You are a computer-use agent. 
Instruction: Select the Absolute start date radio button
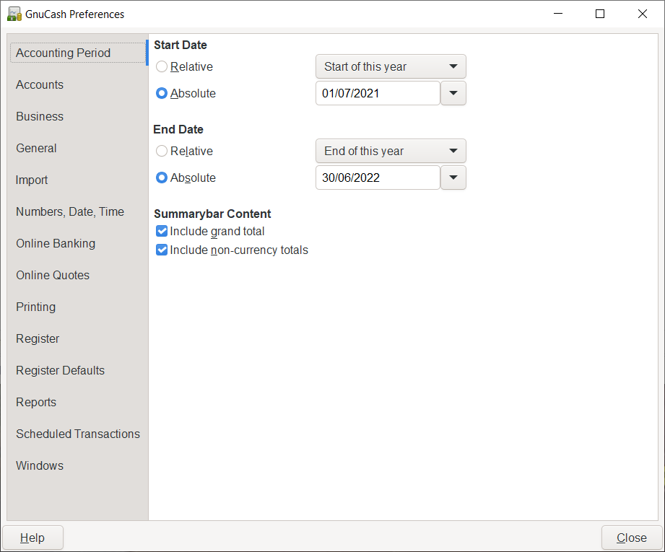coord(162,94)
